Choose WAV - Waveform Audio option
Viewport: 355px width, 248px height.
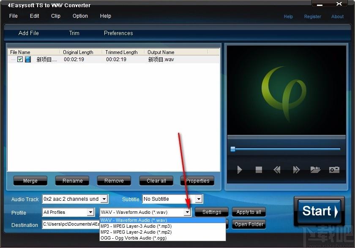(x=163, y=220)
